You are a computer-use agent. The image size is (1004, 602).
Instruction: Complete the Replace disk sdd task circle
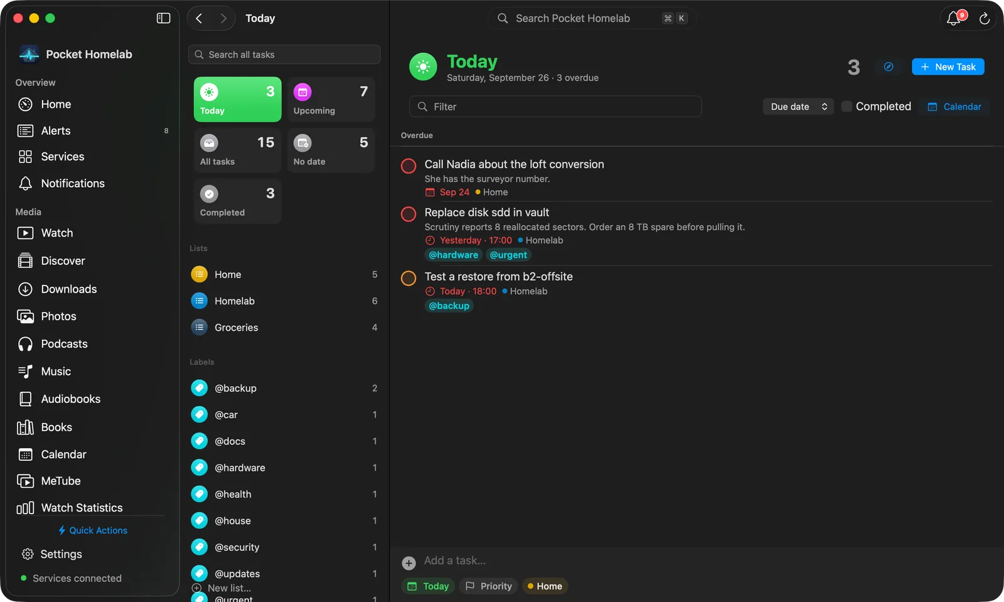point(409,214)
